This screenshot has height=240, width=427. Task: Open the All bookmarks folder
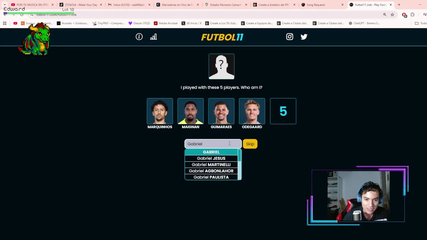(x=421, y=23)
